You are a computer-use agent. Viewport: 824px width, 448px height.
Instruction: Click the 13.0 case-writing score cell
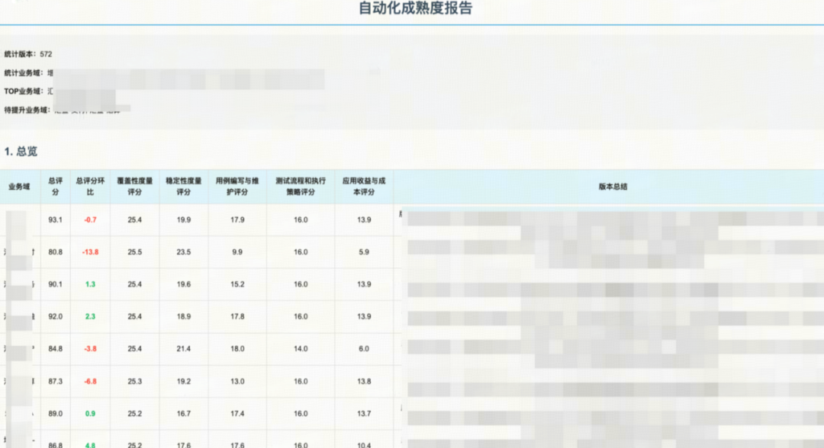tap(237, 382)
